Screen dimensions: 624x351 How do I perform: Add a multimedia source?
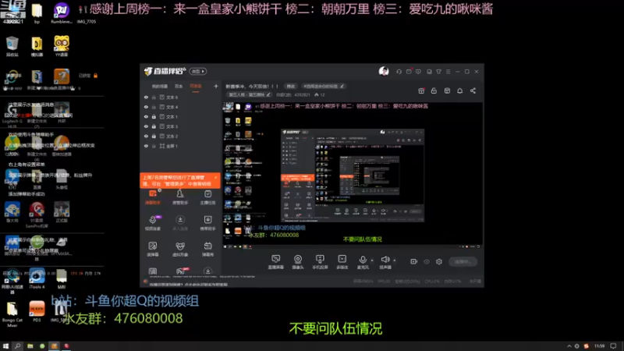342,262
